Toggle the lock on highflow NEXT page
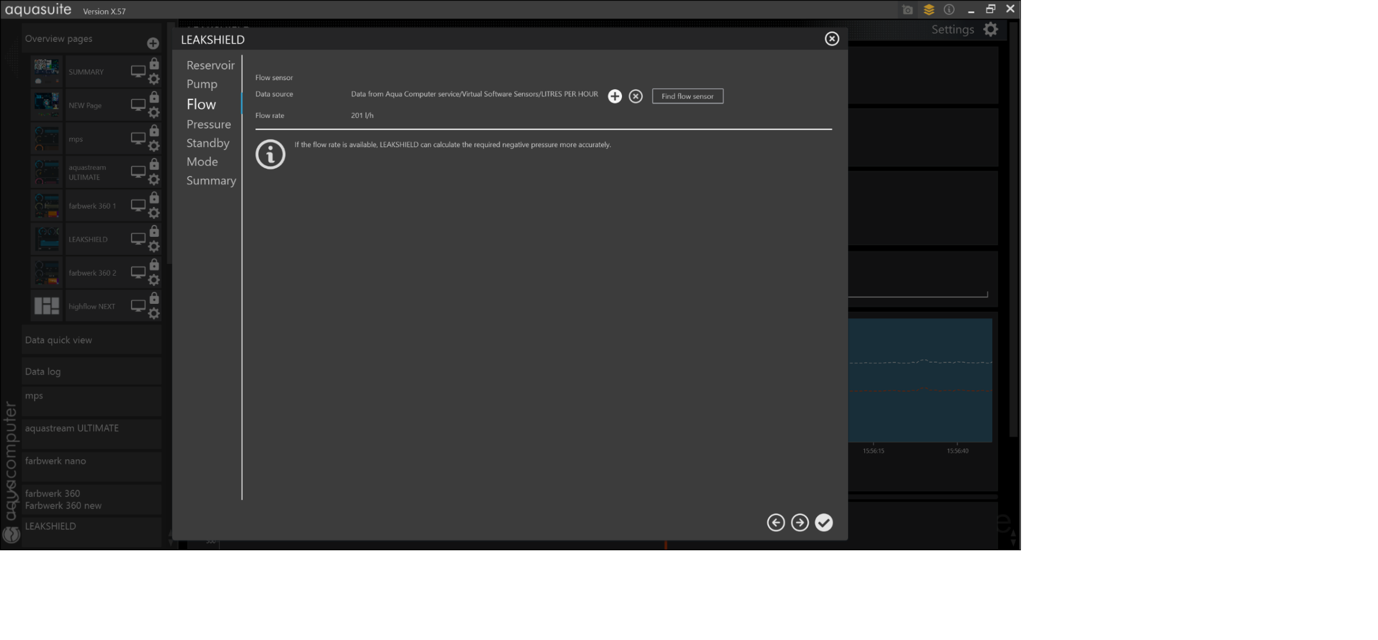This screenshot has width=1378, height=640. (x=154, y=298)
